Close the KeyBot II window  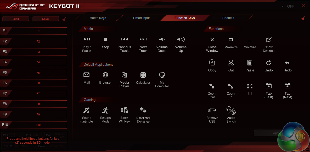[303, 6]
